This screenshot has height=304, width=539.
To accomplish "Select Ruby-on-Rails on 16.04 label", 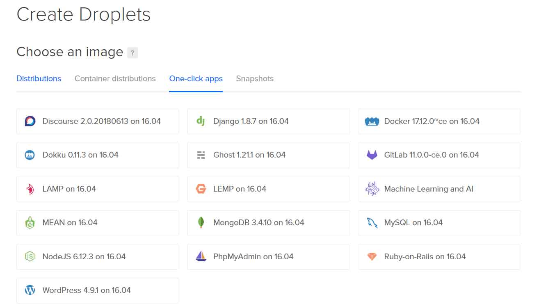I will [425, 256].
